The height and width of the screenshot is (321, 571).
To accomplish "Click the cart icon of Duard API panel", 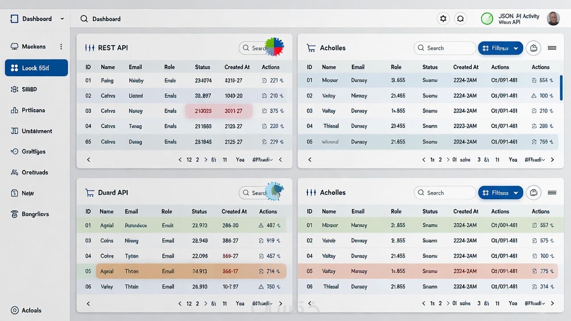I will (x=90, y=193).
